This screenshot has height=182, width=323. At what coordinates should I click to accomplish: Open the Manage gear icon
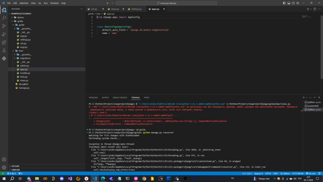pyautogui.click(x=4, y=167)
